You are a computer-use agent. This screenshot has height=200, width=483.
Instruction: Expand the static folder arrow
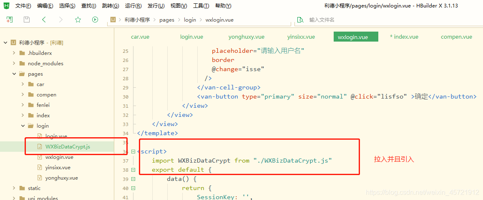(x=14, y=188)
